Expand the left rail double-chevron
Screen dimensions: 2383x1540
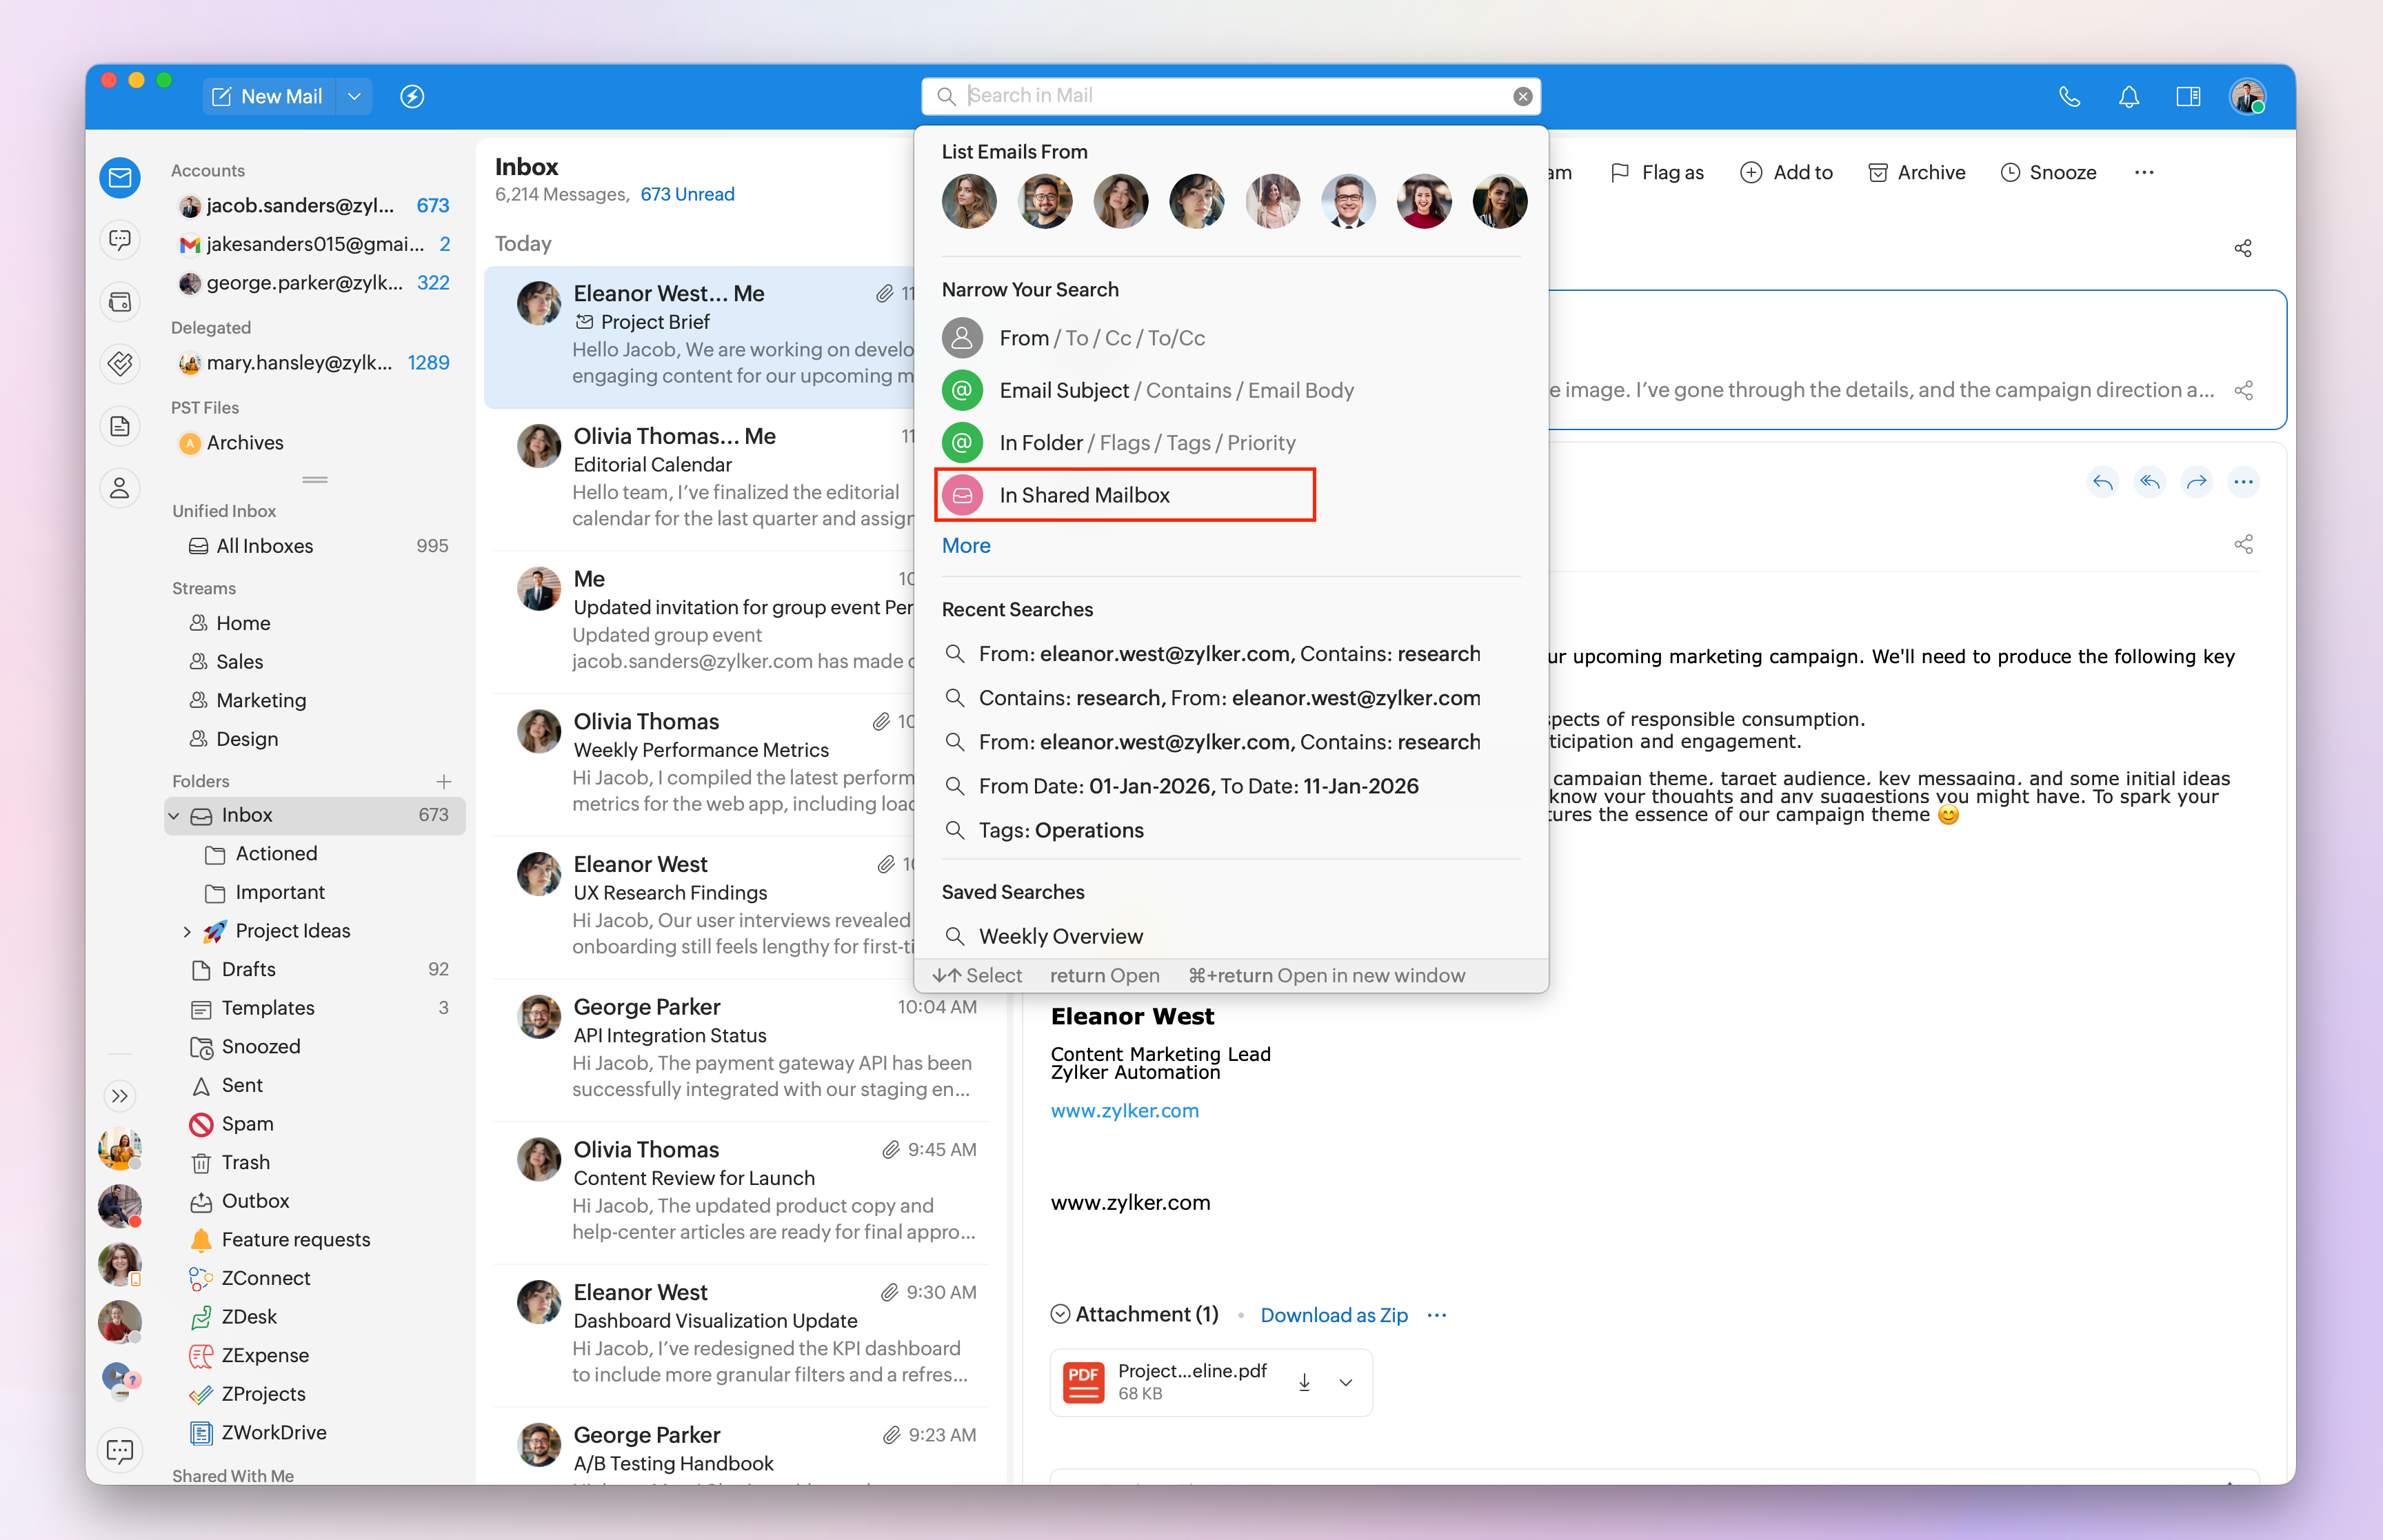[120, 1096]
